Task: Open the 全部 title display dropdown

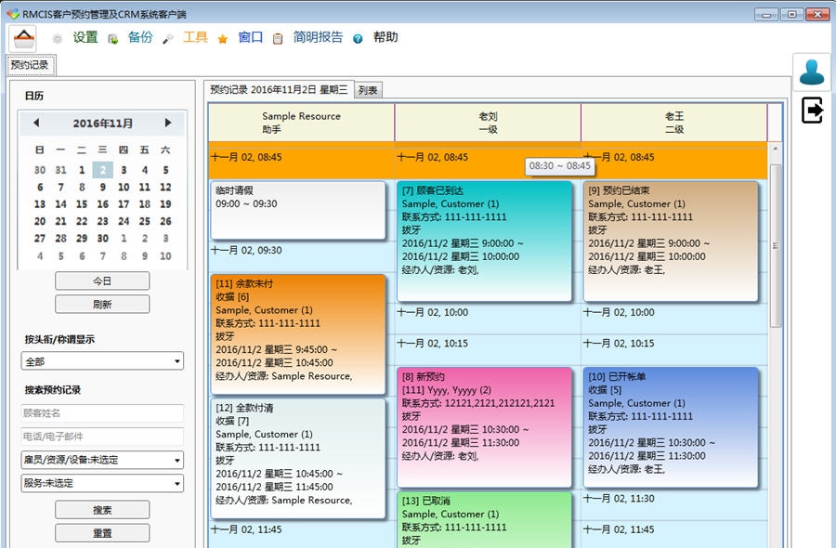Action: [x=102, y=360]
